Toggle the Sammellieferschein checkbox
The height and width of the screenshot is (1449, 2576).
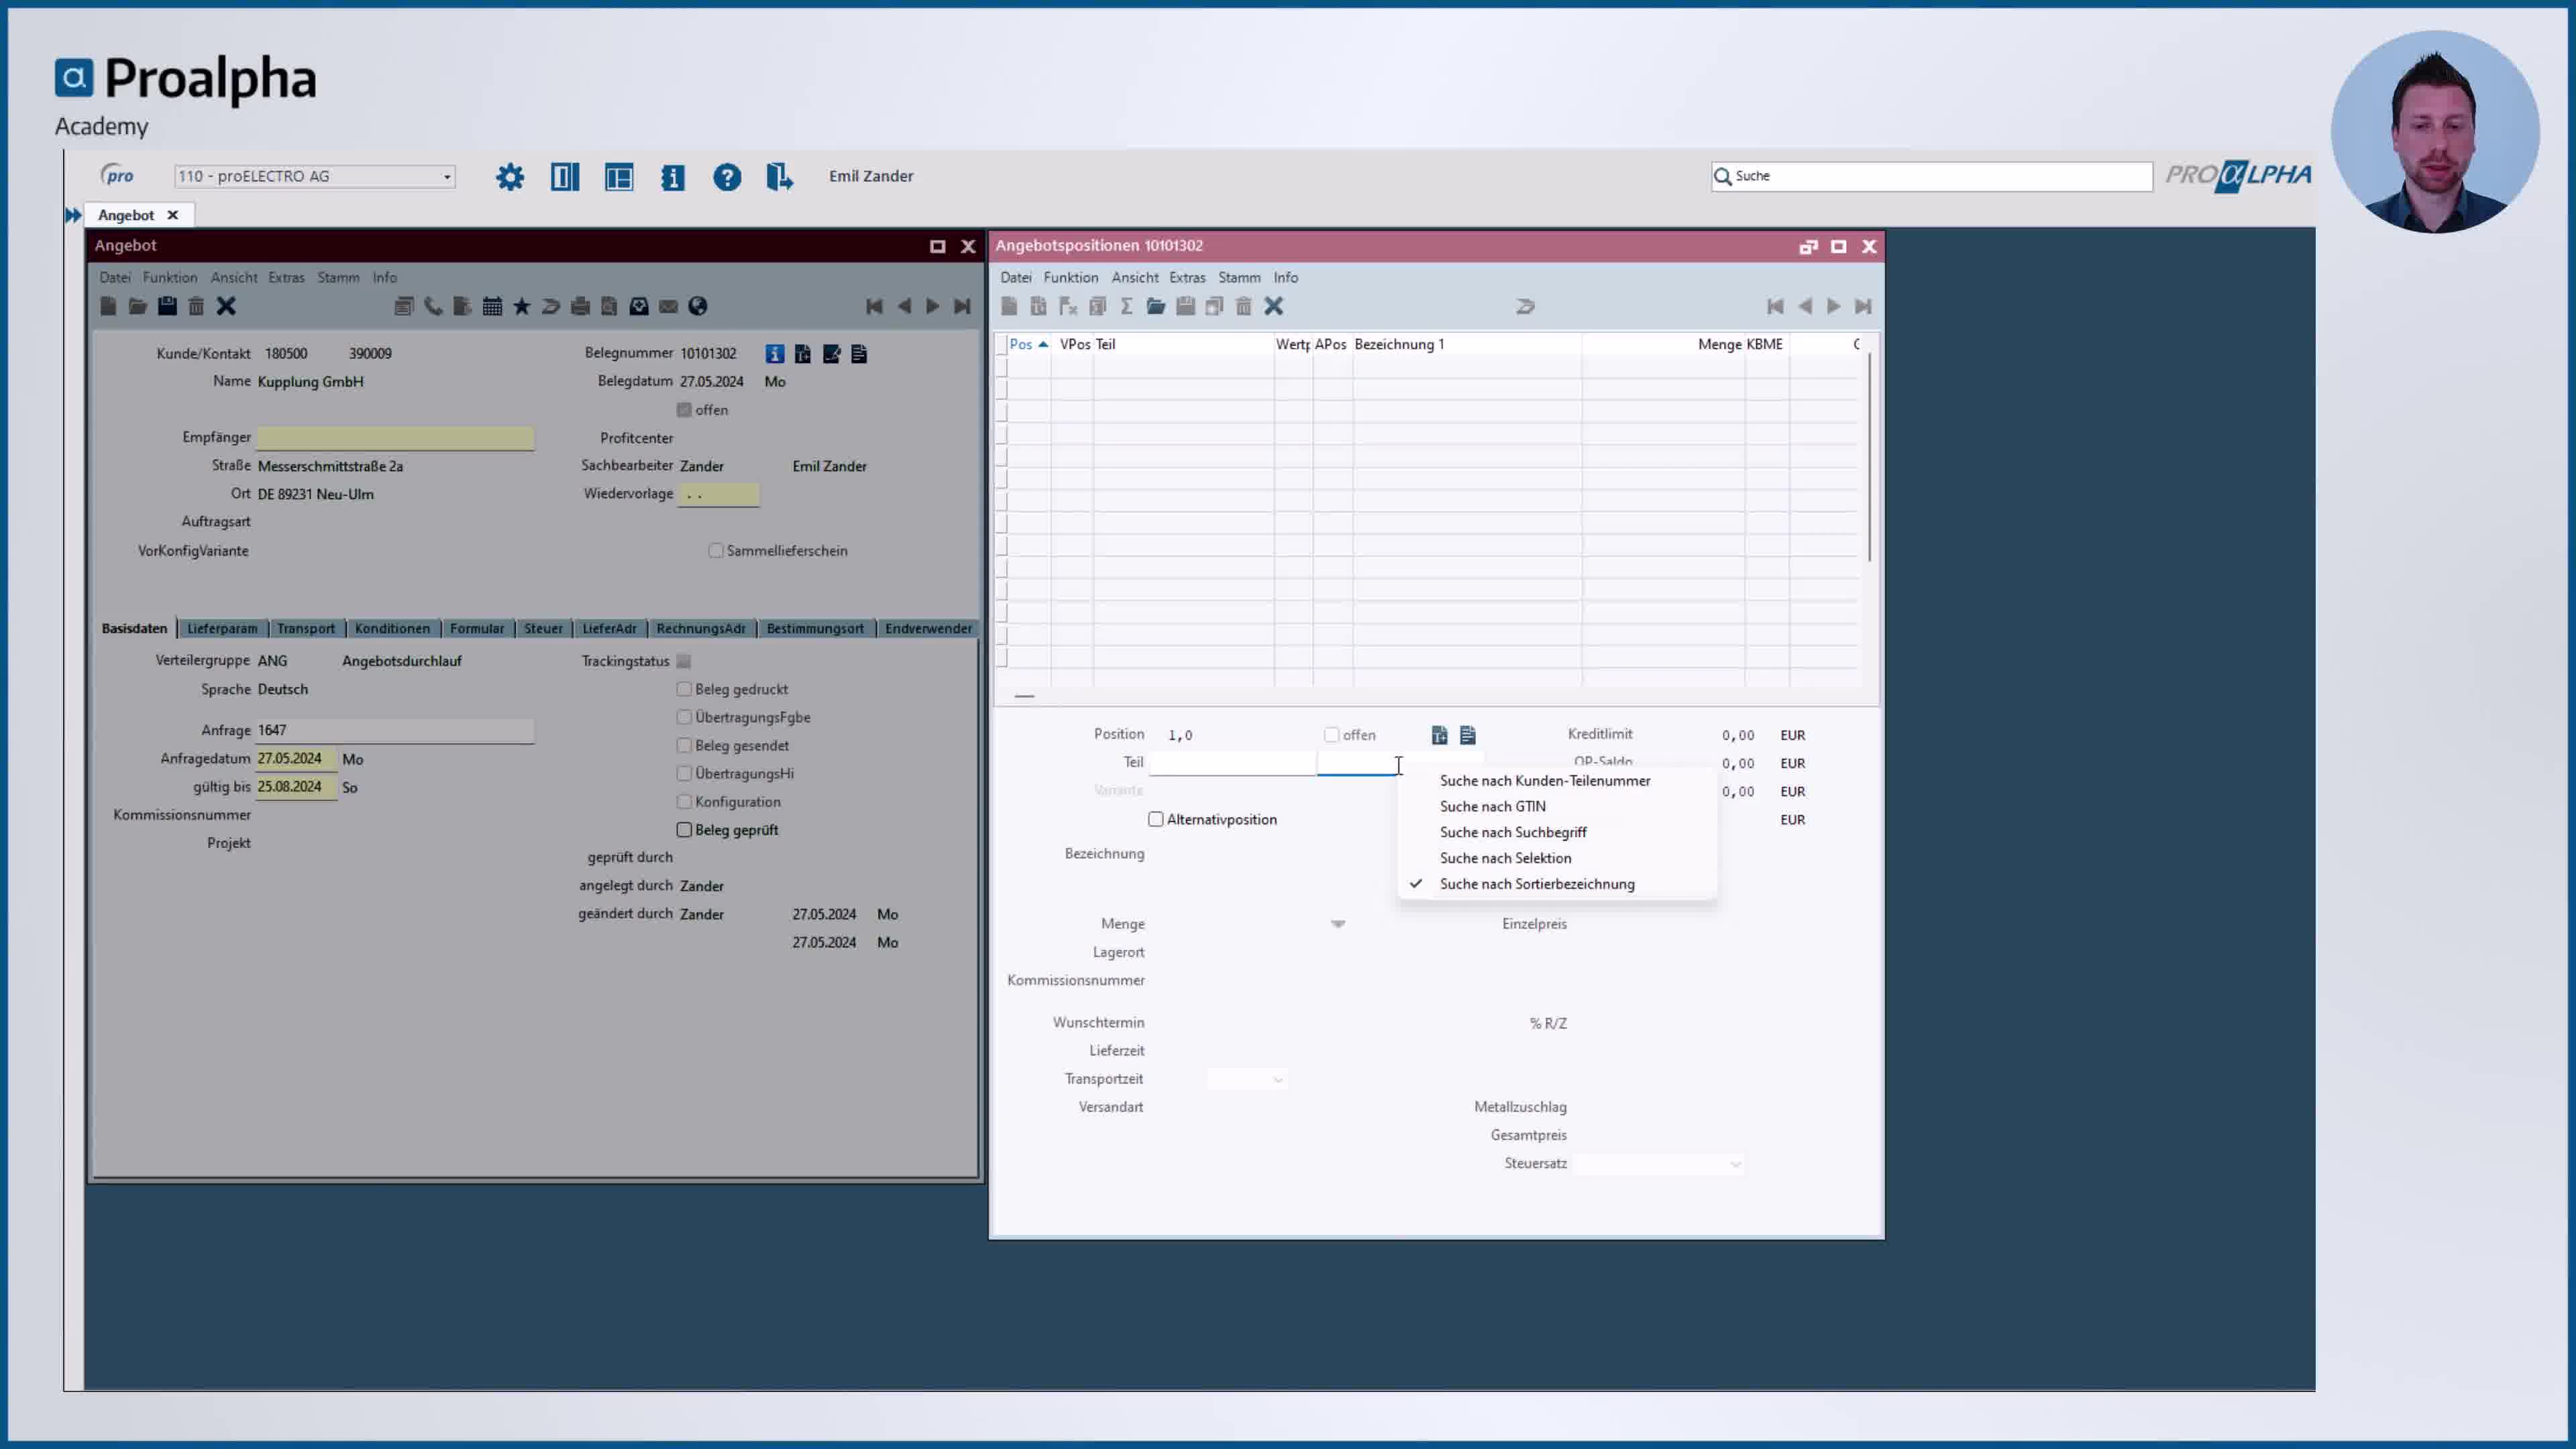click(x=716, y=551)
